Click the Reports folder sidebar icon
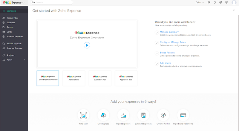This screenshot has height=131, width=239. tap(4, 27)
